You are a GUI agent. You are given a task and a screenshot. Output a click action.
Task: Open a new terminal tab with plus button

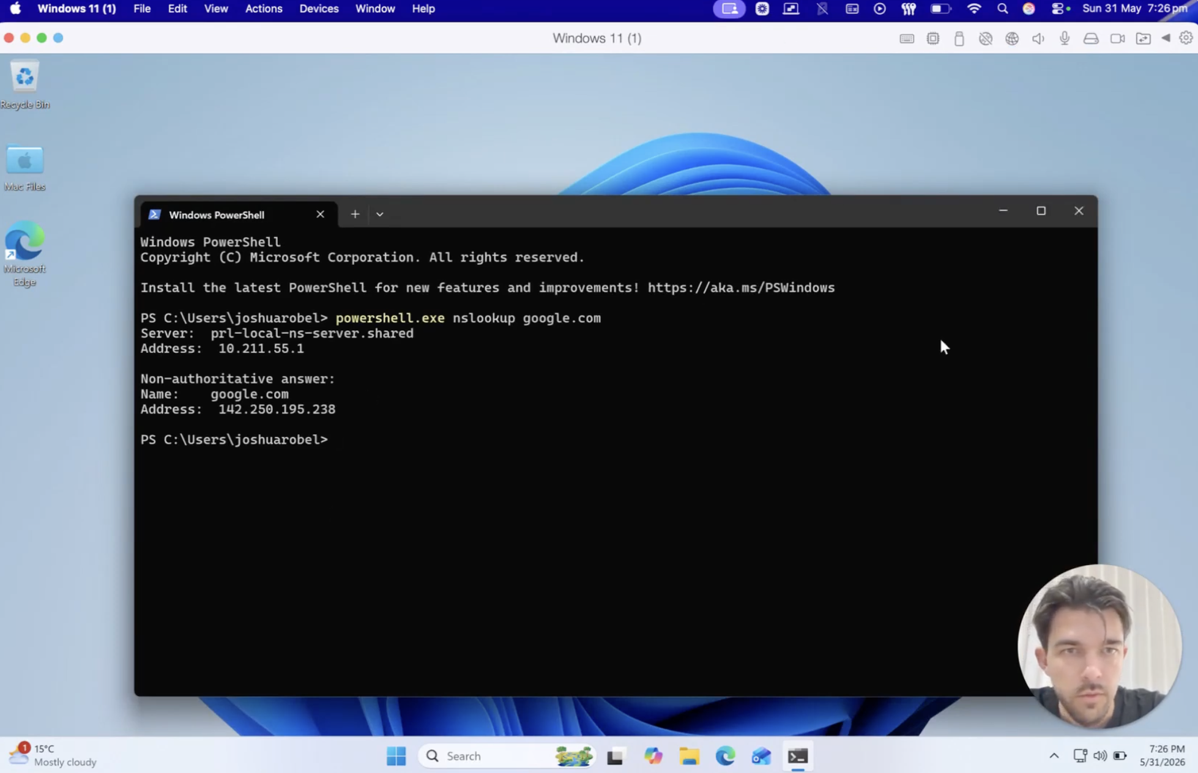pyautogui.click(x=355, y=214)
